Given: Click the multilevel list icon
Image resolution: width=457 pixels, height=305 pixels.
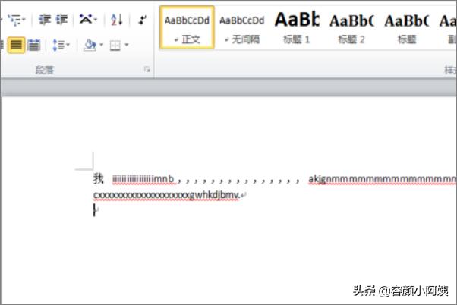Looking at the screenshot, I should coord(14,20).
